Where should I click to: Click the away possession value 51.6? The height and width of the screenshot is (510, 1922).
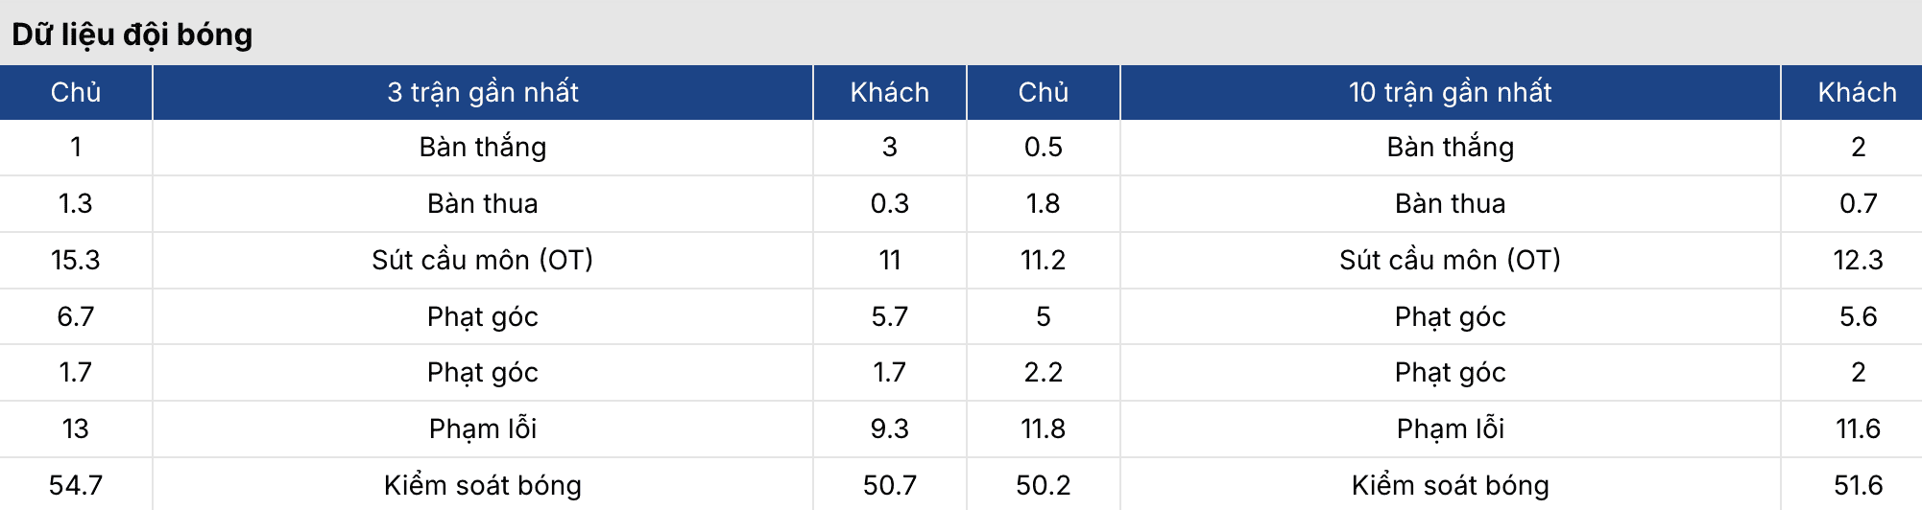pyautogui.click(x=1858, y=485)
